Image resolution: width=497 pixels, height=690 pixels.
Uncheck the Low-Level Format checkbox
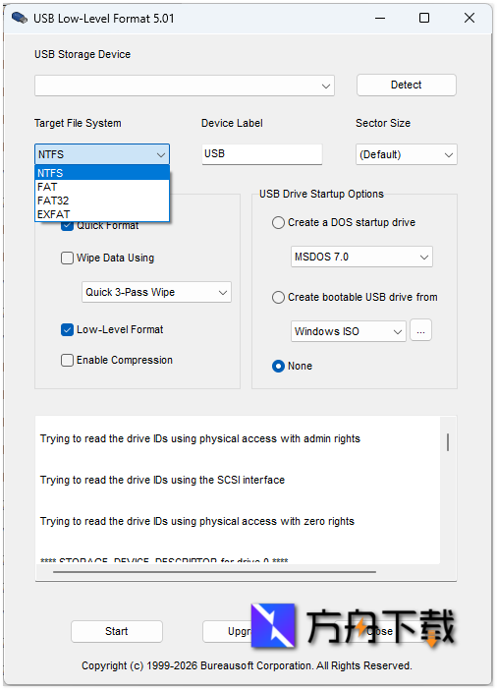pyautogui.click(x=67, y=329)
